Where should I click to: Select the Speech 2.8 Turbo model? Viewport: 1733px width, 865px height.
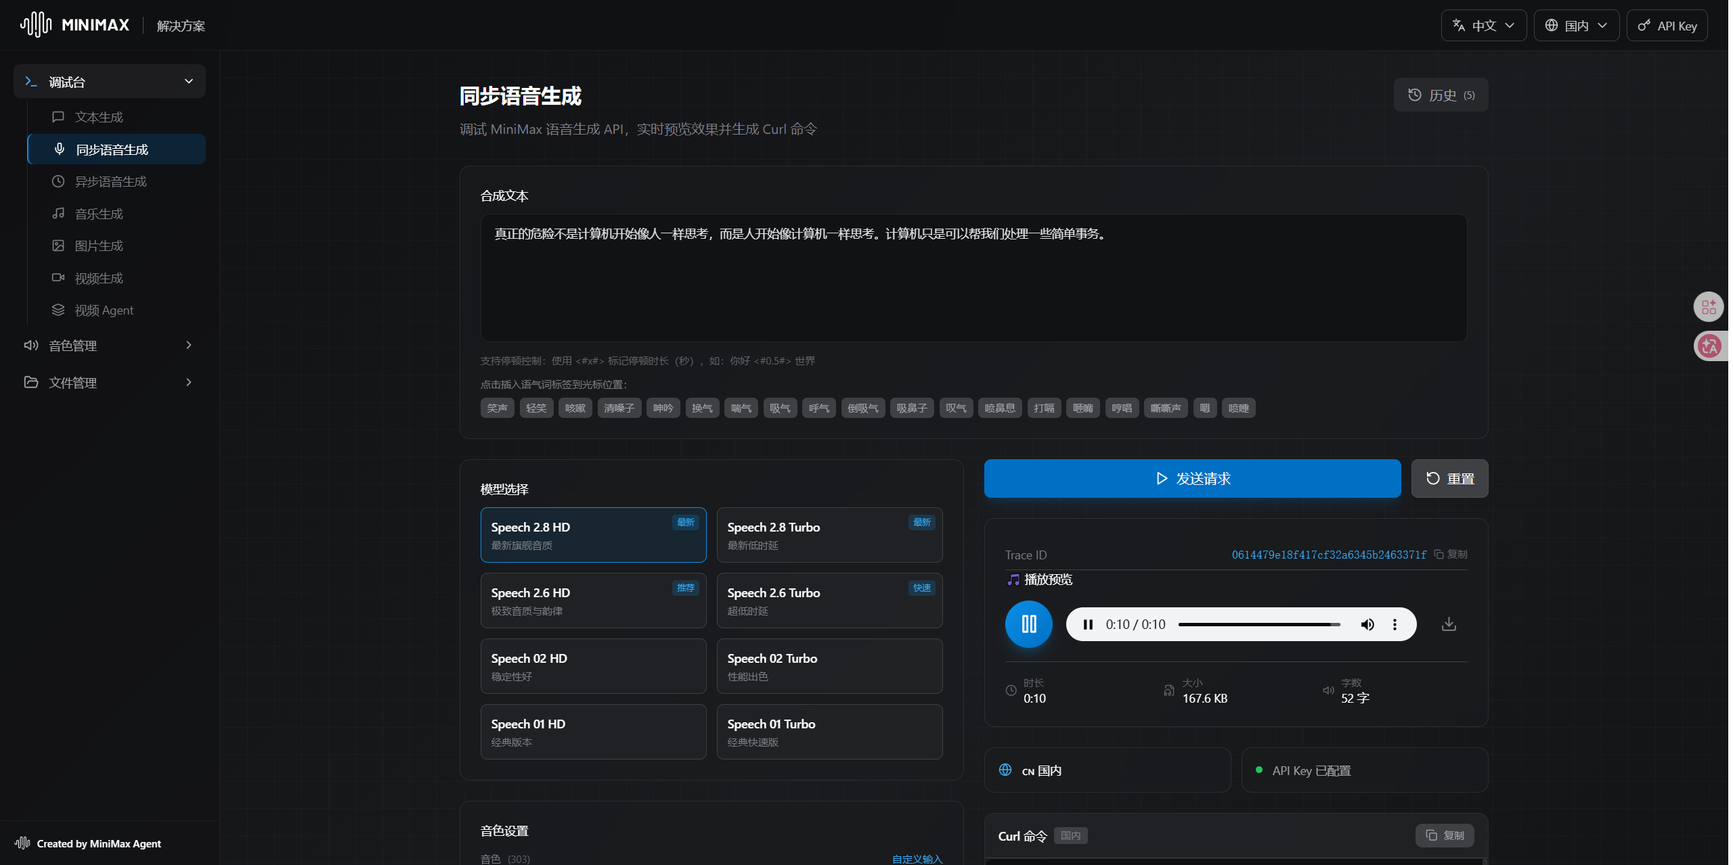point(829,534)
